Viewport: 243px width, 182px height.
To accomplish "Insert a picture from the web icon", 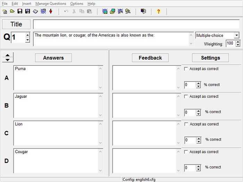I will (105, 11).
